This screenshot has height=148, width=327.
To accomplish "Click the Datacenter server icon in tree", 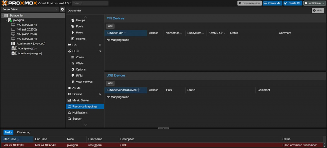I will (x=6, y=15).
